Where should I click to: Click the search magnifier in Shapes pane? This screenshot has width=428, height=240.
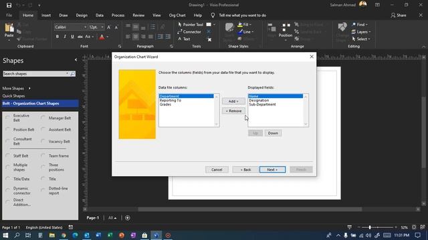click(x=72, y=74)
